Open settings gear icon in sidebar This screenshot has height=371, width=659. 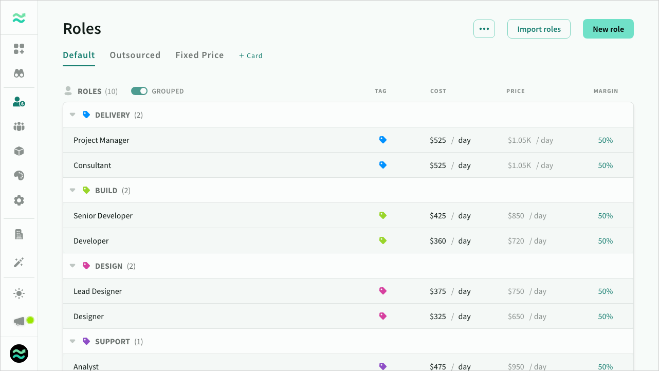pos(19,200)
